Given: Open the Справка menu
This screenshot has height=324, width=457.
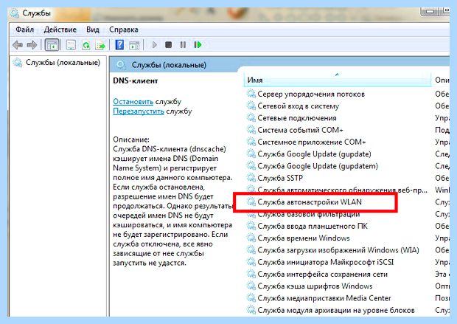Looking at the screenshot, I should click(124, 30).
